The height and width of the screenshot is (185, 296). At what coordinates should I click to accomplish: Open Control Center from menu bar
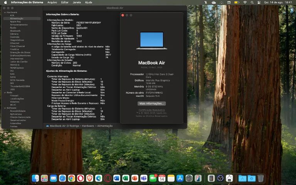pyautogui.click(x=259, y=2)
